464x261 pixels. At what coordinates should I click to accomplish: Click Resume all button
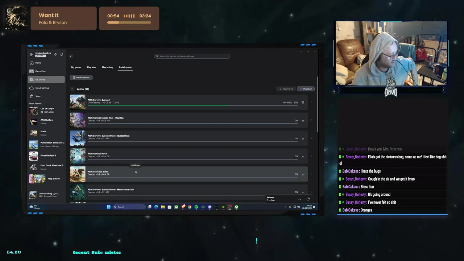point(286,89)
